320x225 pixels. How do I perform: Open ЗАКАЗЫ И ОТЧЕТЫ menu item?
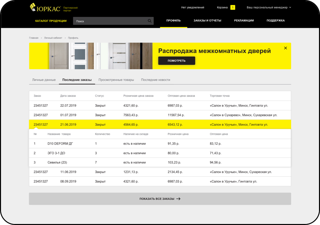click(x=207, y=21)
